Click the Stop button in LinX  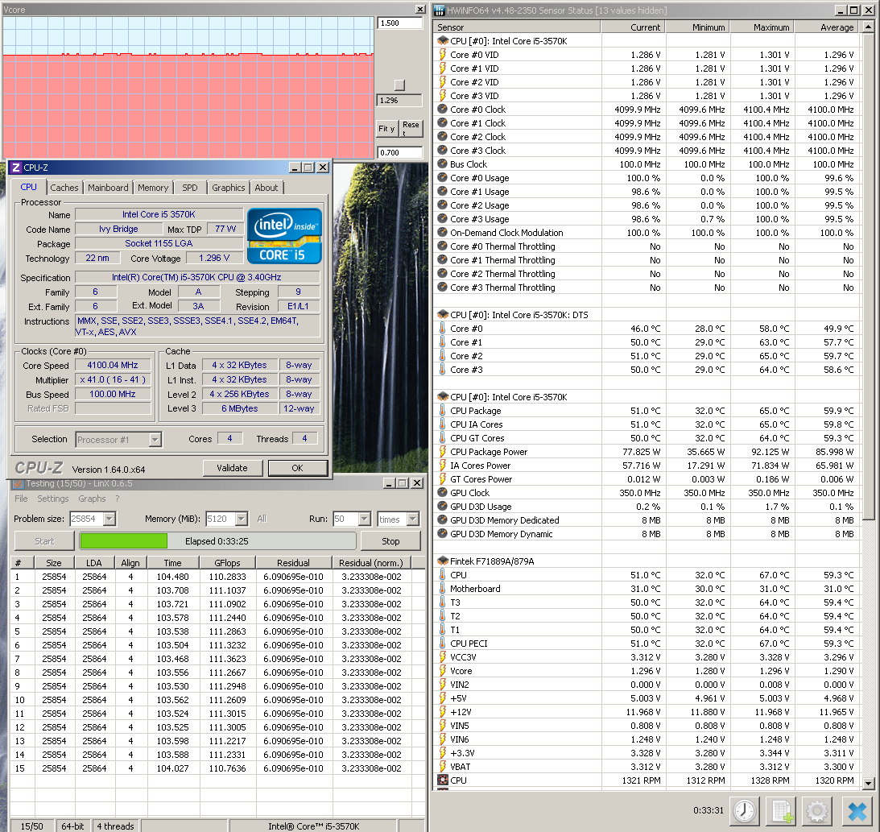click(x=390, y=541)
